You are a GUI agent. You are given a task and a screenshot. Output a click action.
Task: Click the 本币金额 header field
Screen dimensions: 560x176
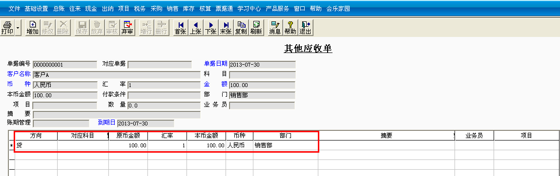[64, 95]
